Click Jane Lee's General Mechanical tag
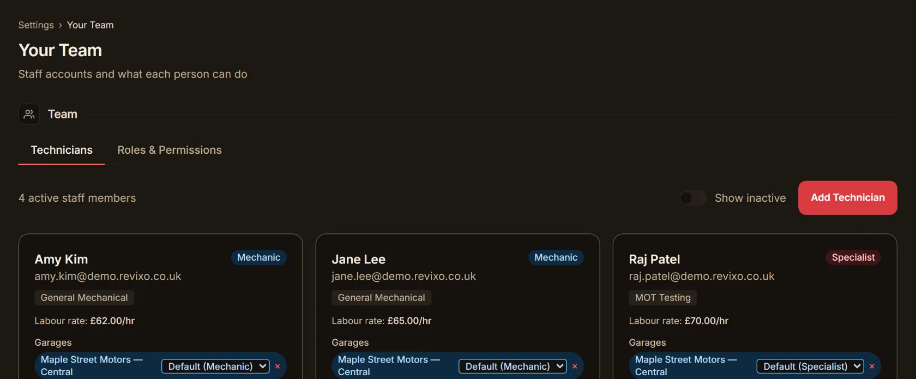This screenshot has height=379, width=916. [x=381, y=298]
